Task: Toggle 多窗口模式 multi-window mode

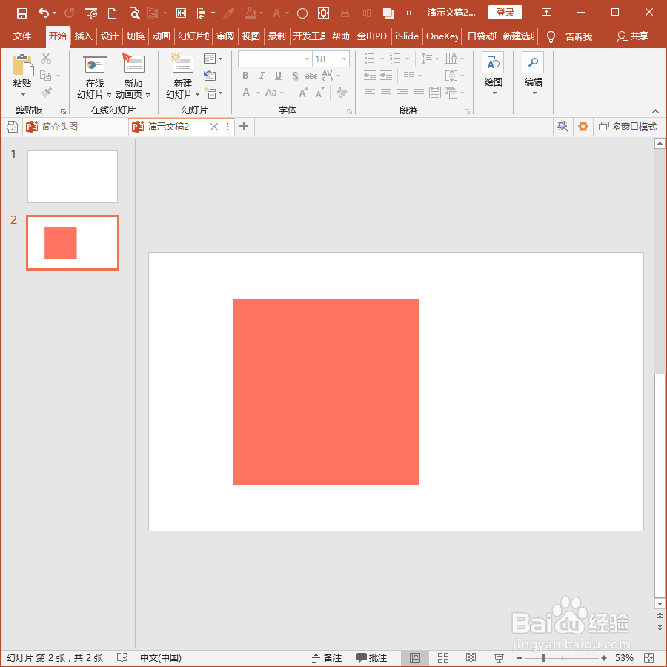Action: (628, 127)
